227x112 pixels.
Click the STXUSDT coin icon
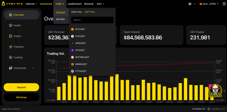pyautogui.click(x=73, y=50)
